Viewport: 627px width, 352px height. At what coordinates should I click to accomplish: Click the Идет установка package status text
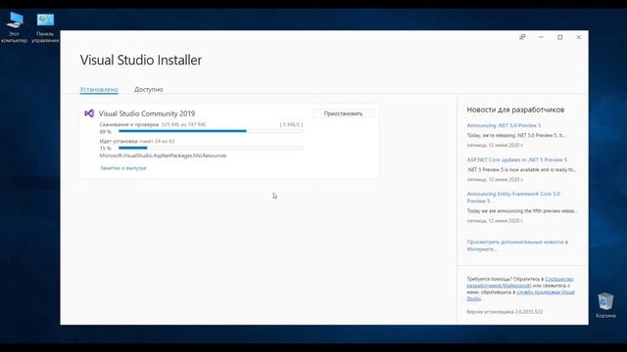(x=137, y=141)
